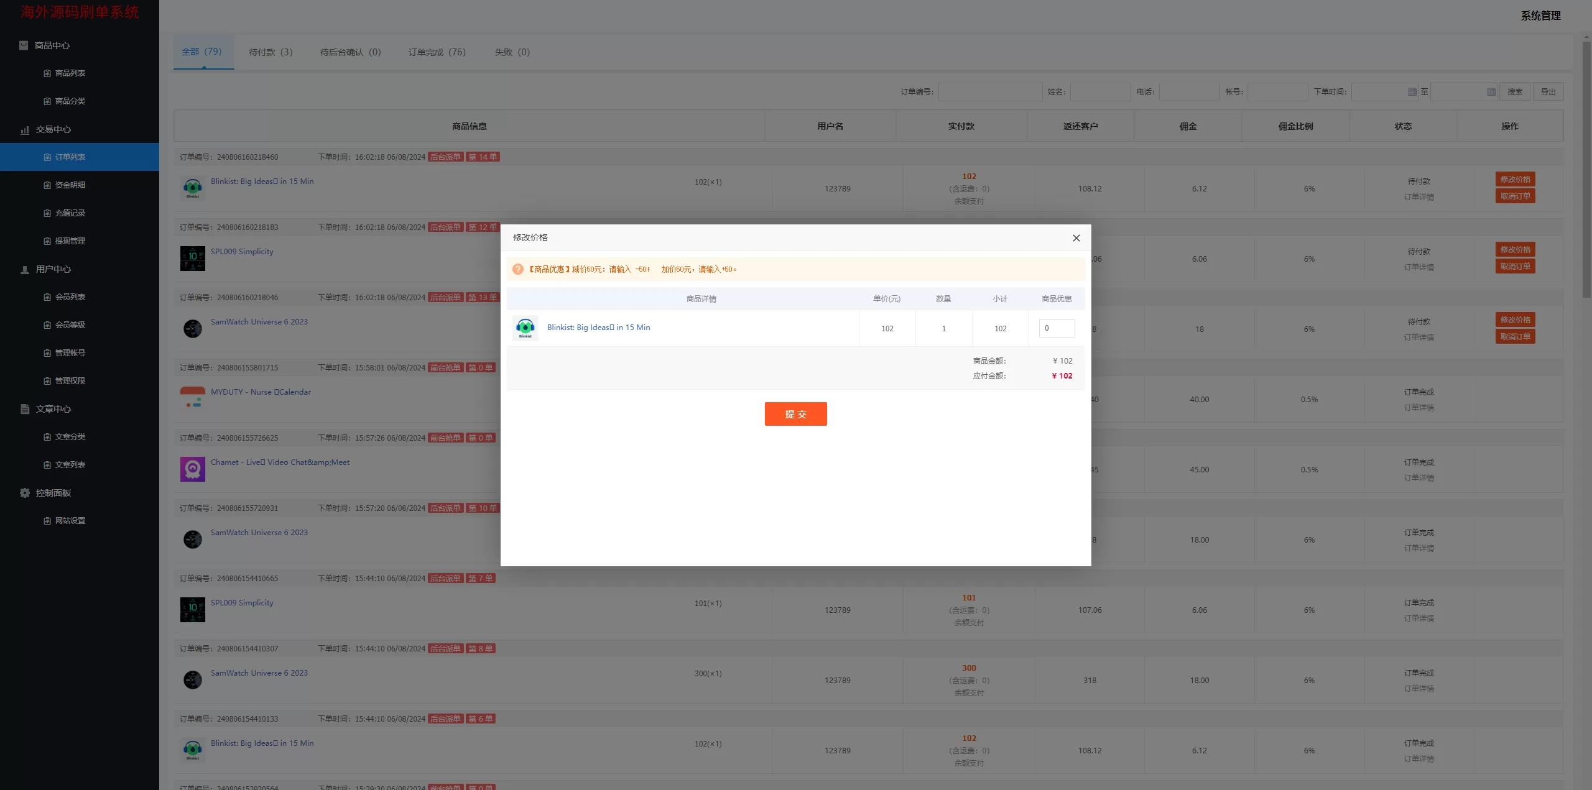Click the orange question mark hint icon
Image resolution: width=1592 pixels, height=790 pixels.
point(517,269)
